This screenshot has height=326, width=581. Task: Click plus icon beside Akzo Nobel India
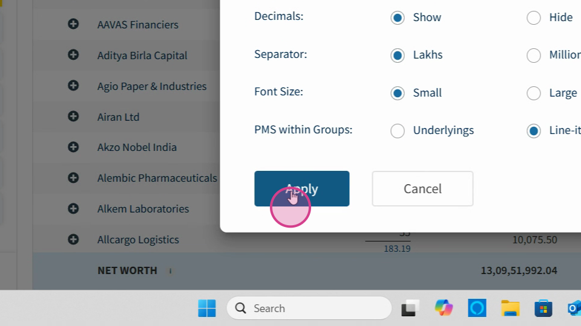(73, 147)
